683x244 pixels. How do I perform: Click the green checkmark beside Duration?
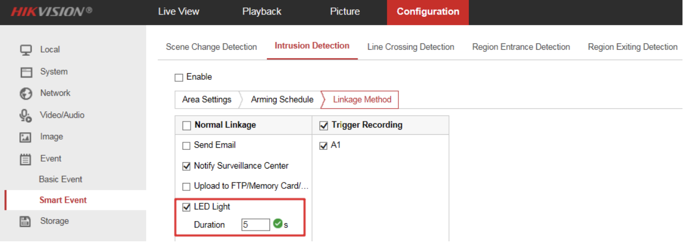pos(278,224)
